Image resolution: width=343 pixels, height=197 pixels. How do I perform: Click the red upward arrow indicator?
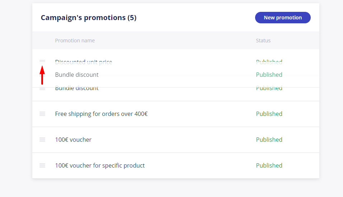pyautogui.click(x=42, y=75)
